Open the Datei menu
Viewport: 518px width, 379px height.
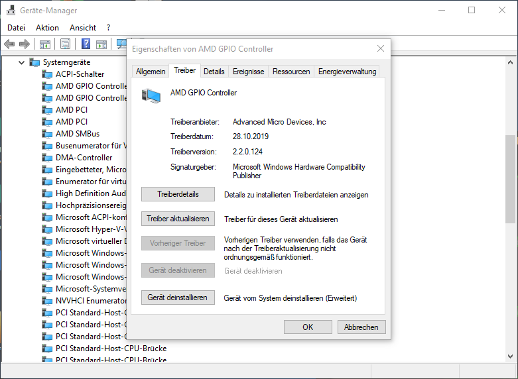[16, 28]
